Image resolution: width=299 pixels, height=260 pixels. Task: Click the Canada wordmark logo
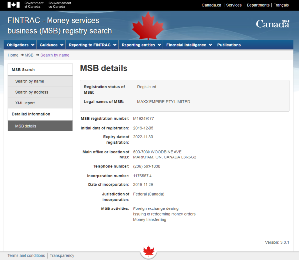pos(273,24)
